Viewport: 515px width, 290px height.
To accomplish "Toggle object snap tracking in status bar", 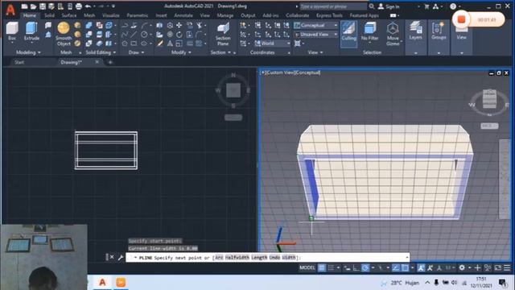I will [396, 268].
